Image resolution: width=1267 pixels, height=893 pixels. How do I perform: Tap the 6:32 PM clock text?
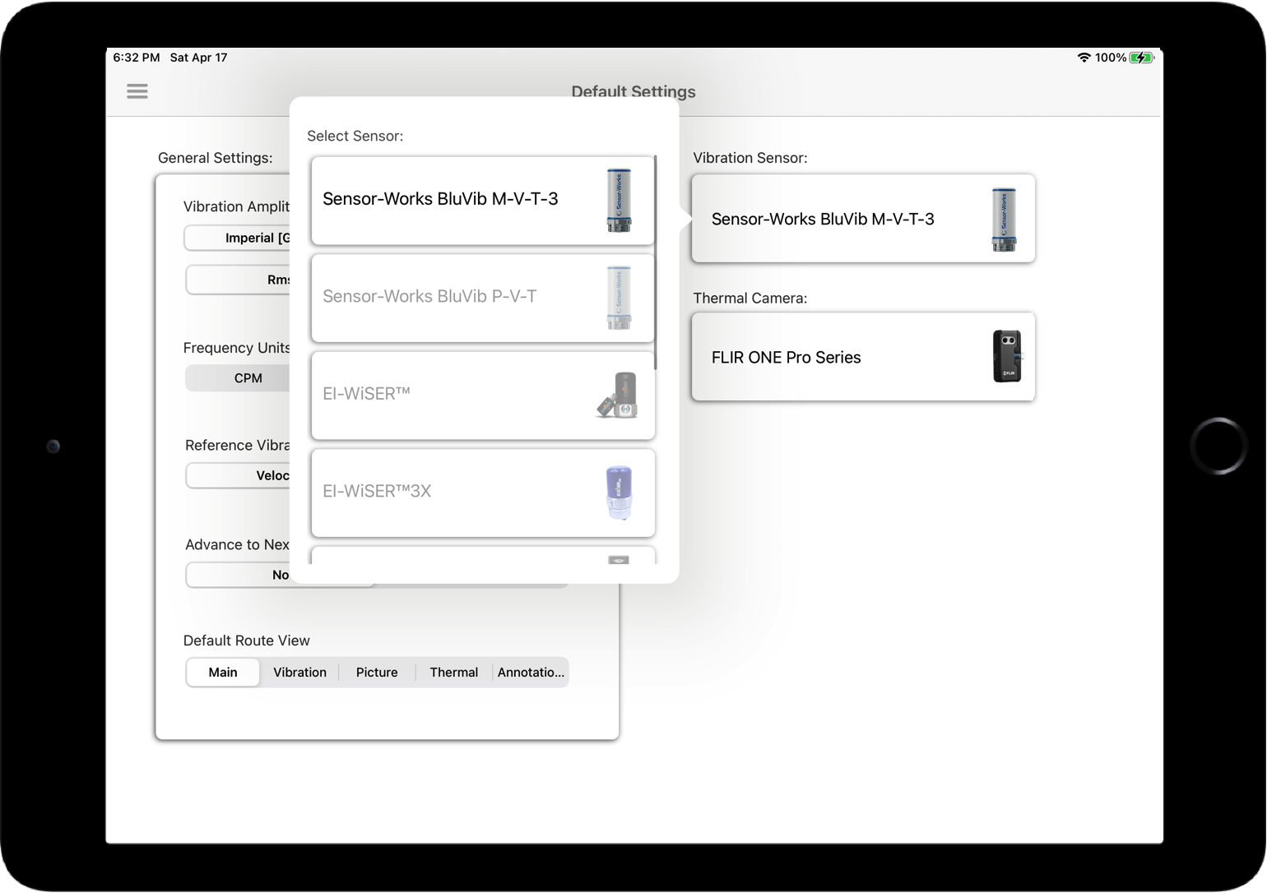(x=137, y=58)
